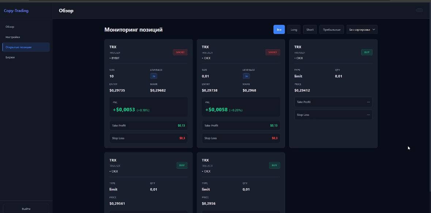Click the '• OKX' label on the short card
This screenshot has height=213, width=431.
(206, 58)
